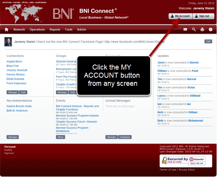This screenshot has width=217, height=177.
Task: Click the search magnifier icon
Action: 194,29
